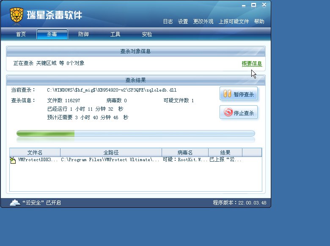Click the red stop icon on 停止查杀
This screenshot has width=330, height=246.
pos(228,112)
